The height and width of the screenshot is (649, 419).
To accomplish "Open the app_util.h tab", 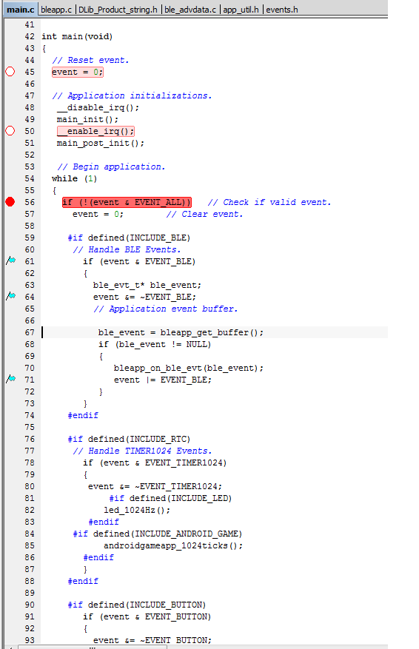I will point(241,10).
